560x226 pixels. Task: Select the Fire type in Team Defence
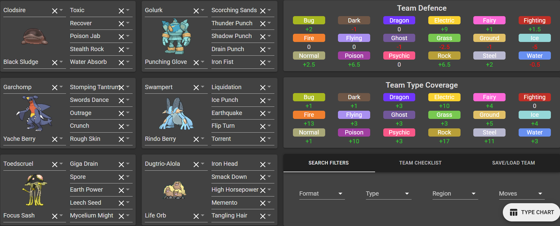309,38
